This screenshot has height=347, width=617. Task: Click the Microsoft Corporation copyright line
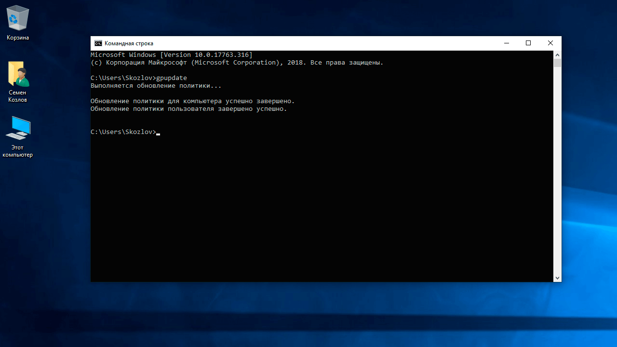tap(237, 63)
